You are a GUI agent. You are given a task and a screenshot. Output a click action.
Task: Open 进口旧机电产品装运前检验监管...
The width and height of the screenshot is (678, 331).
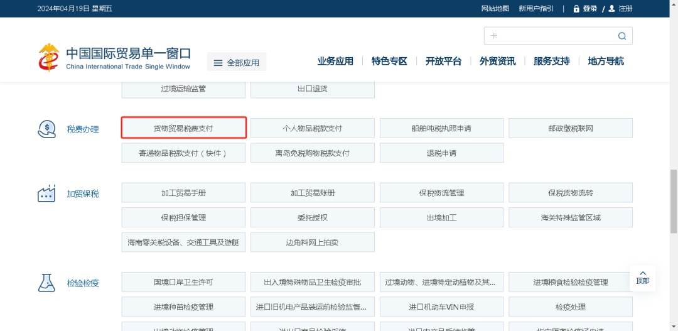[313, 307]
